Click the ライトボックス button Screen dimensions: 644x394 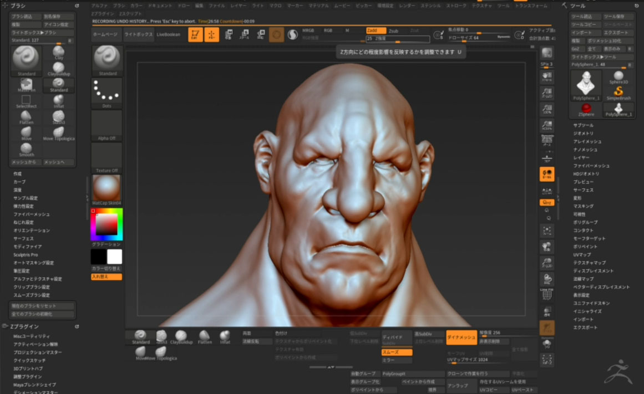139,34
